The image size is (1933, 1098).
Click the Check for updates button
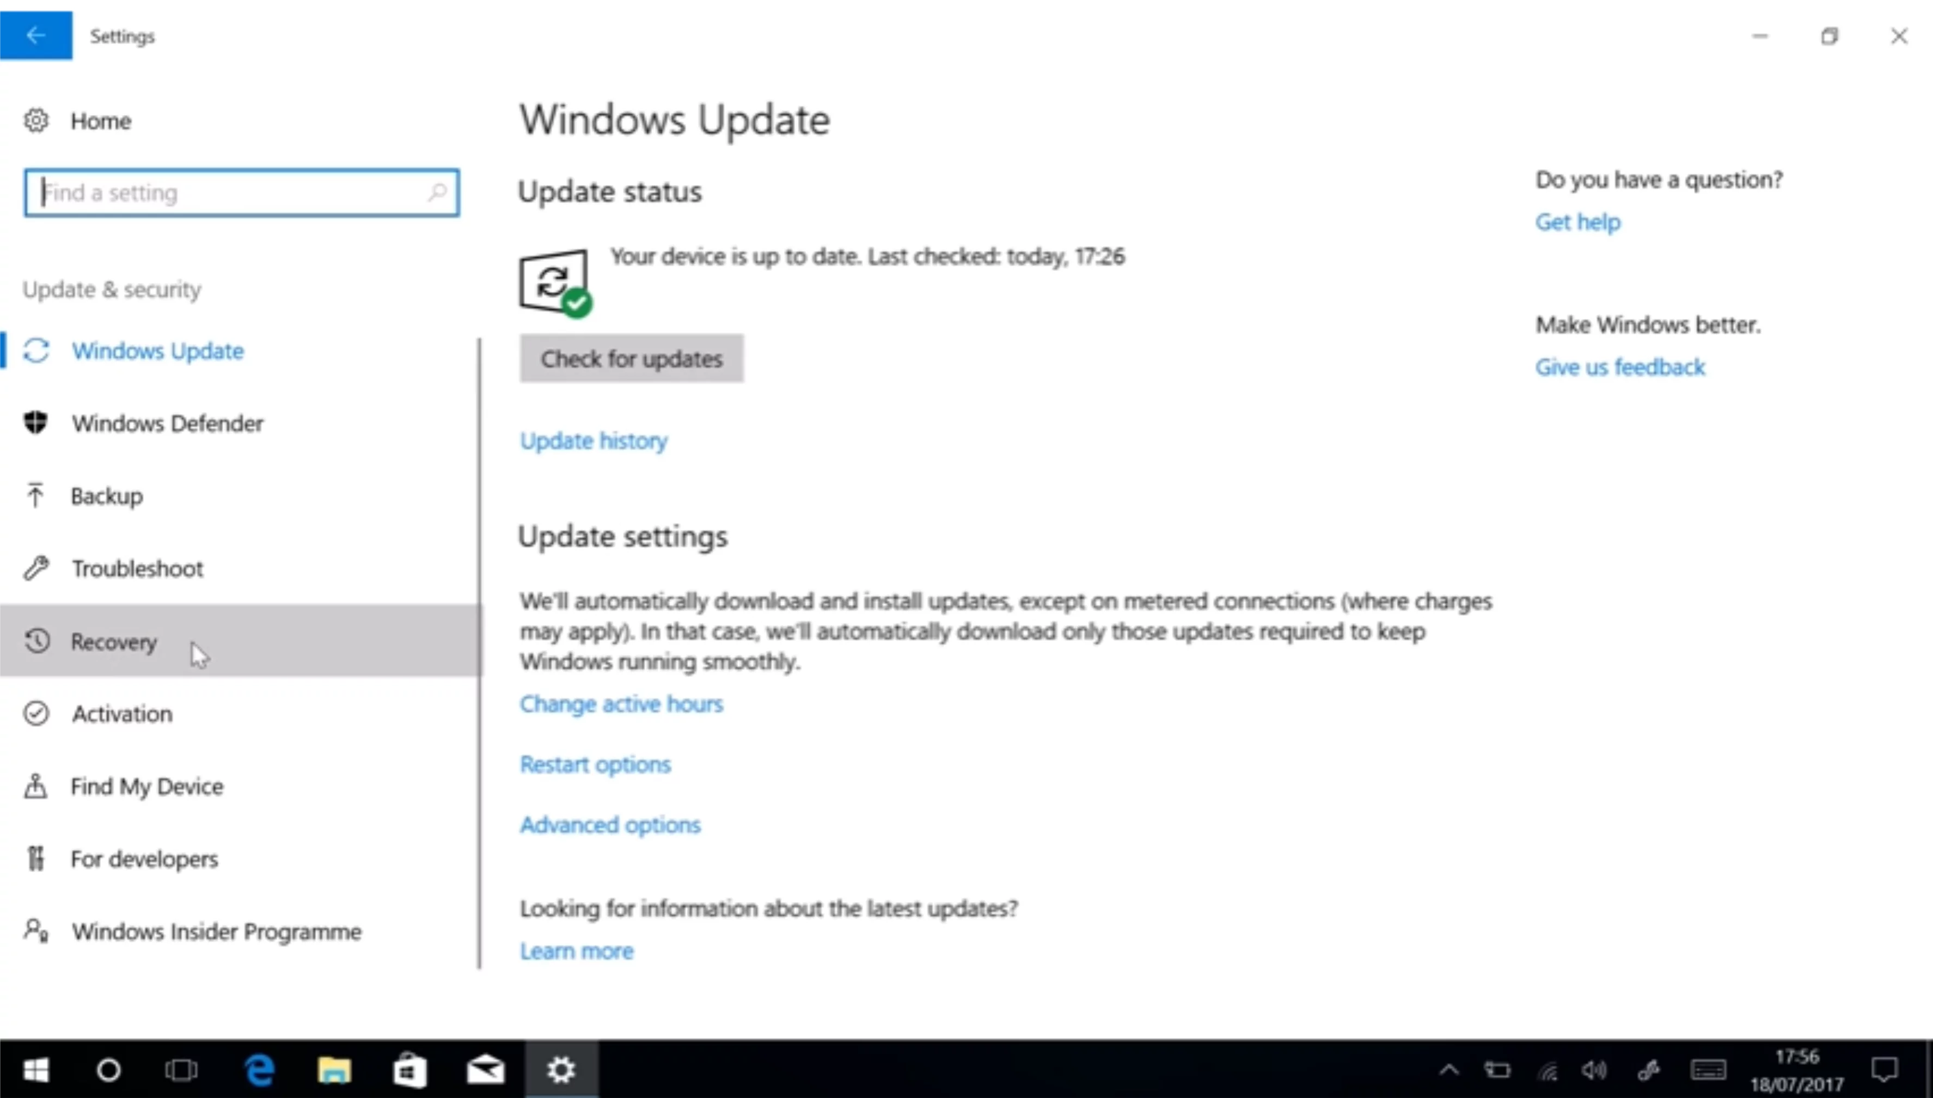(631, 358)
